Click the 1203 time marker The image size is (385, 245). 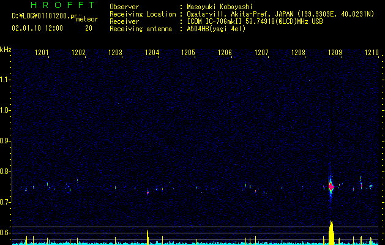coord(116,53)
